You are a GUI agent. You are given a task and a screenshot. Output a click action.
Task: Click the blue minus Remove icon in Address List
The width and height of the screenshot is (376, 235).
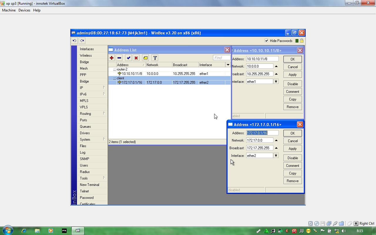tap(119, 58)
